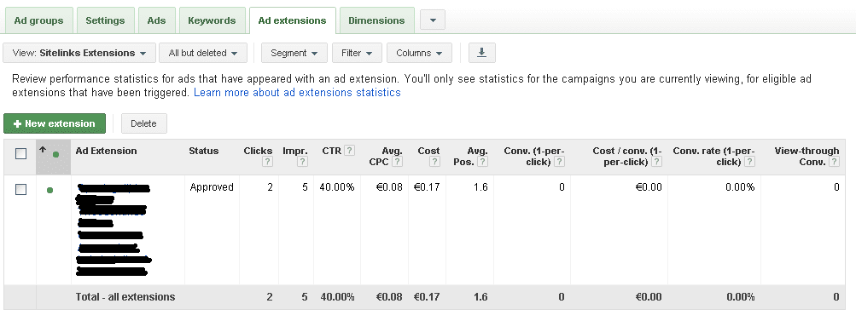Switch to the Keywords tab
The image size is (856, 315).
pos(212,20)
